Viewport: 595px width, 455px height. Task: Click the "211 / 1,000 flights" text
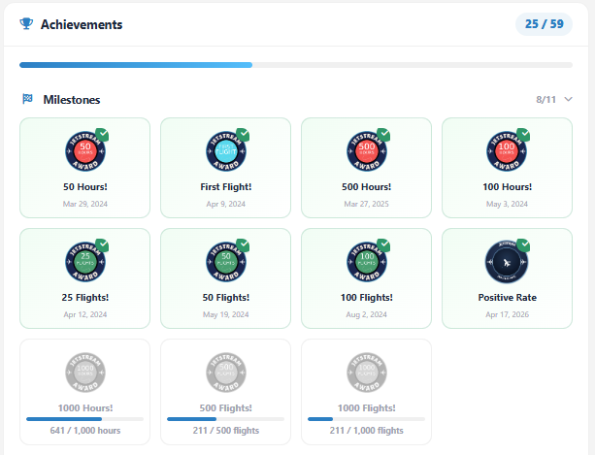click(x=367, y=431)
